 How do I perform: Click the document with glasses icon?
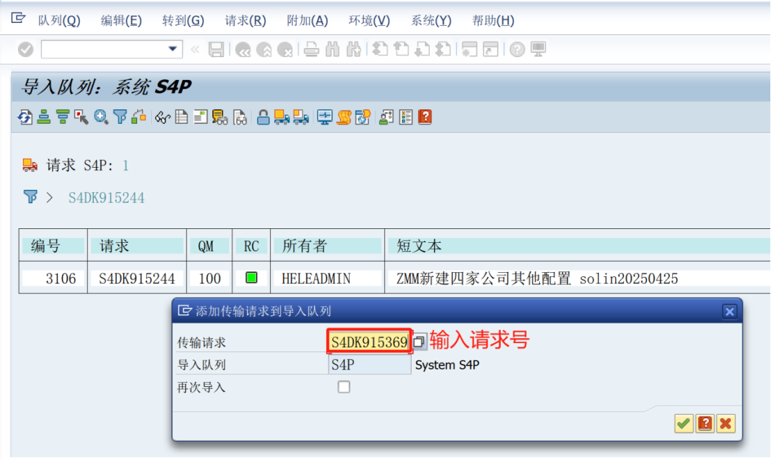point(240,117)
